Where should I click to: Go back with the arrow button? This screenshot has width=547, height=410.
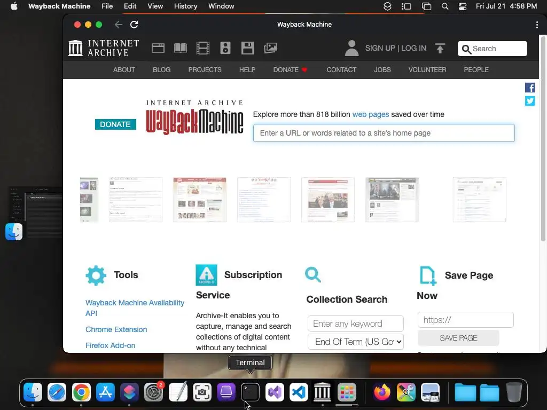(118, 25)
